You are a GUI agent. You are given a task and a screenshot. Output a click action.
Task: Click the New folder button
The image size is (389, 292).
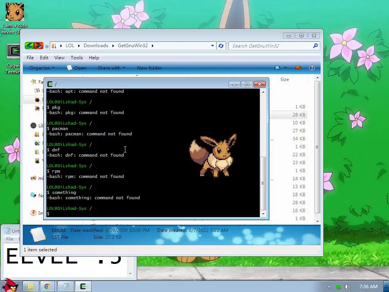click(149, 68)
